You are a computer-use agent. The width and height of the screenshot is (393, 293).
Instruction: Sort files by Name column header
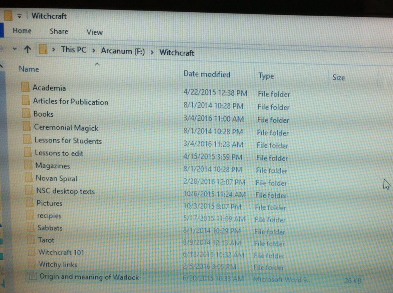click(29, 69)
